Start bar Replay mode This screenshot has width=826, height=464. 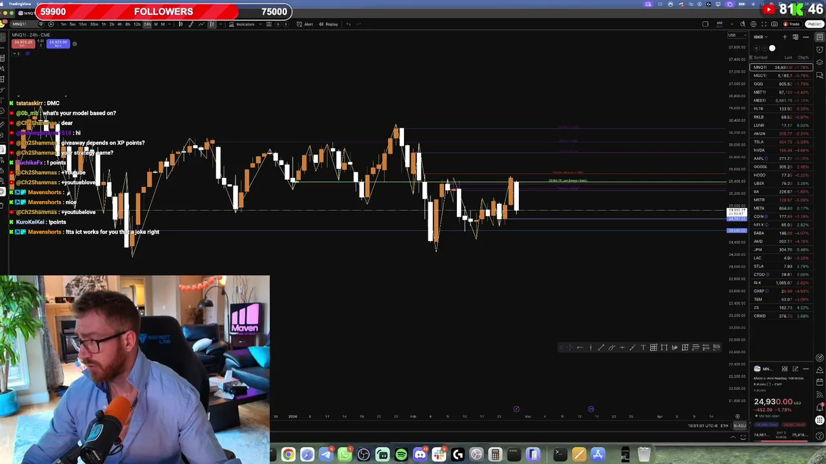(328, 24)
